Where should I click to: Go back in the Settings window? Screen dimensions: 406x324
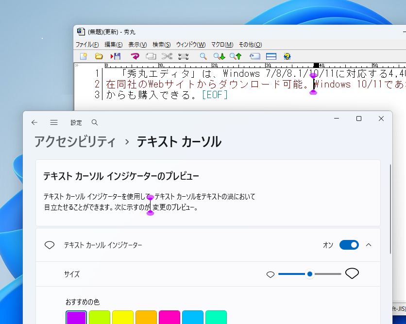point(34,122)
